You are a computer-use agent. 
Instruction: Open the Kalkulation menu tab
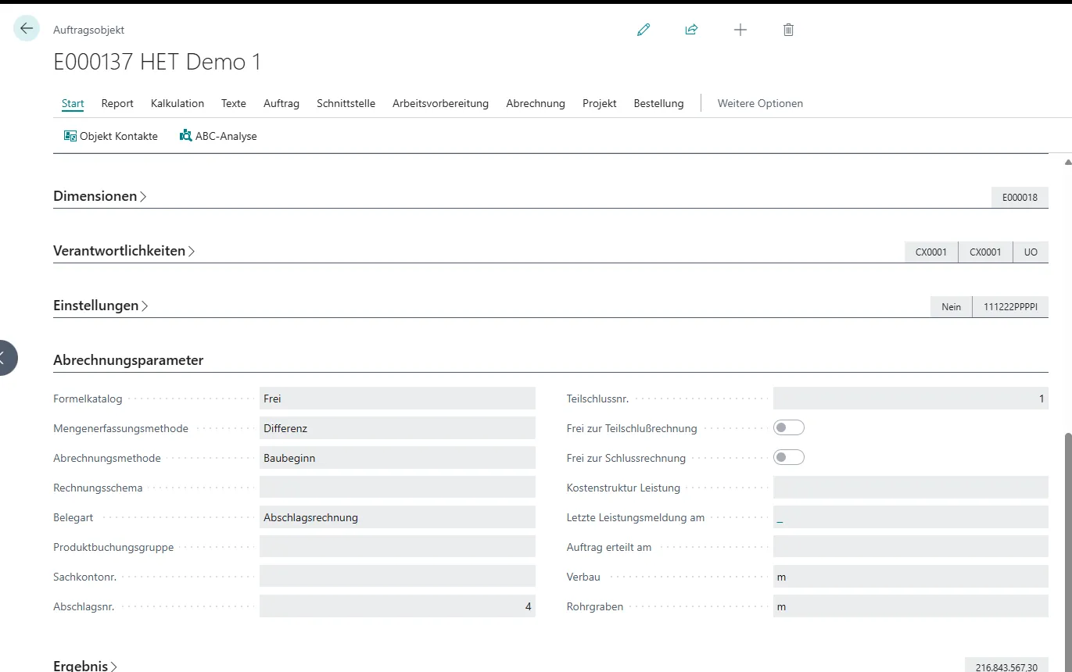(x=177, y=103)
